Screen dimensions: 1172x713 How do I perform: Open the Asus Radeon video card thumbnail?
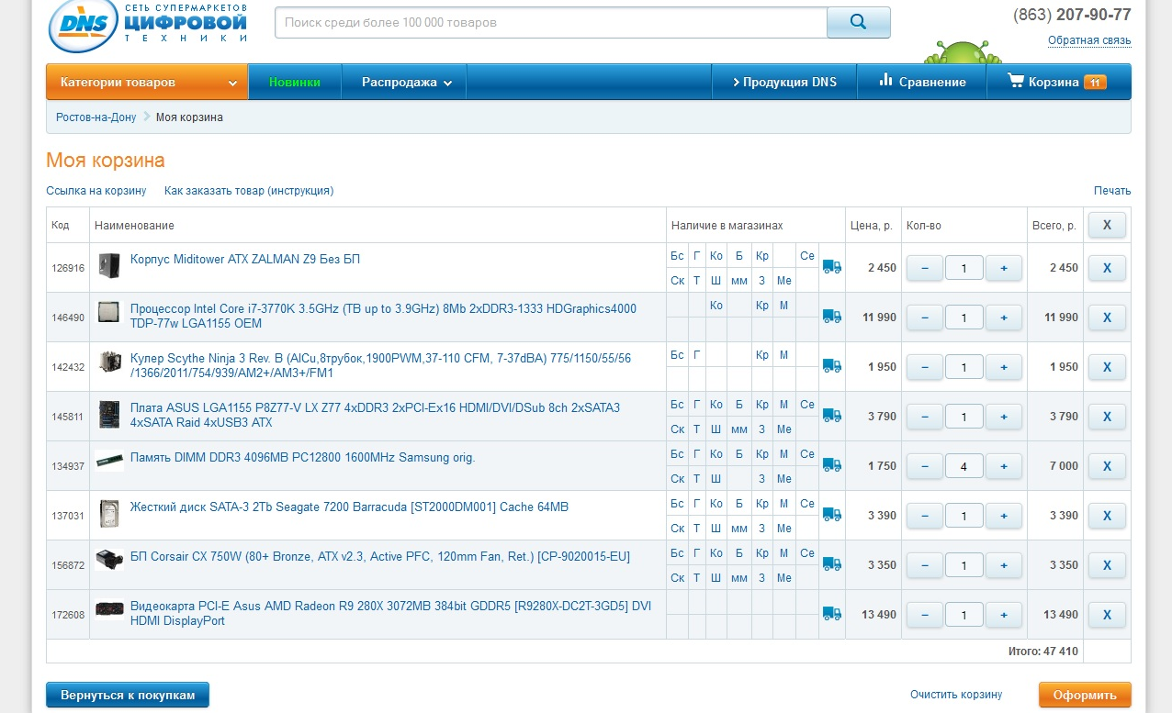tap(109, 609)
